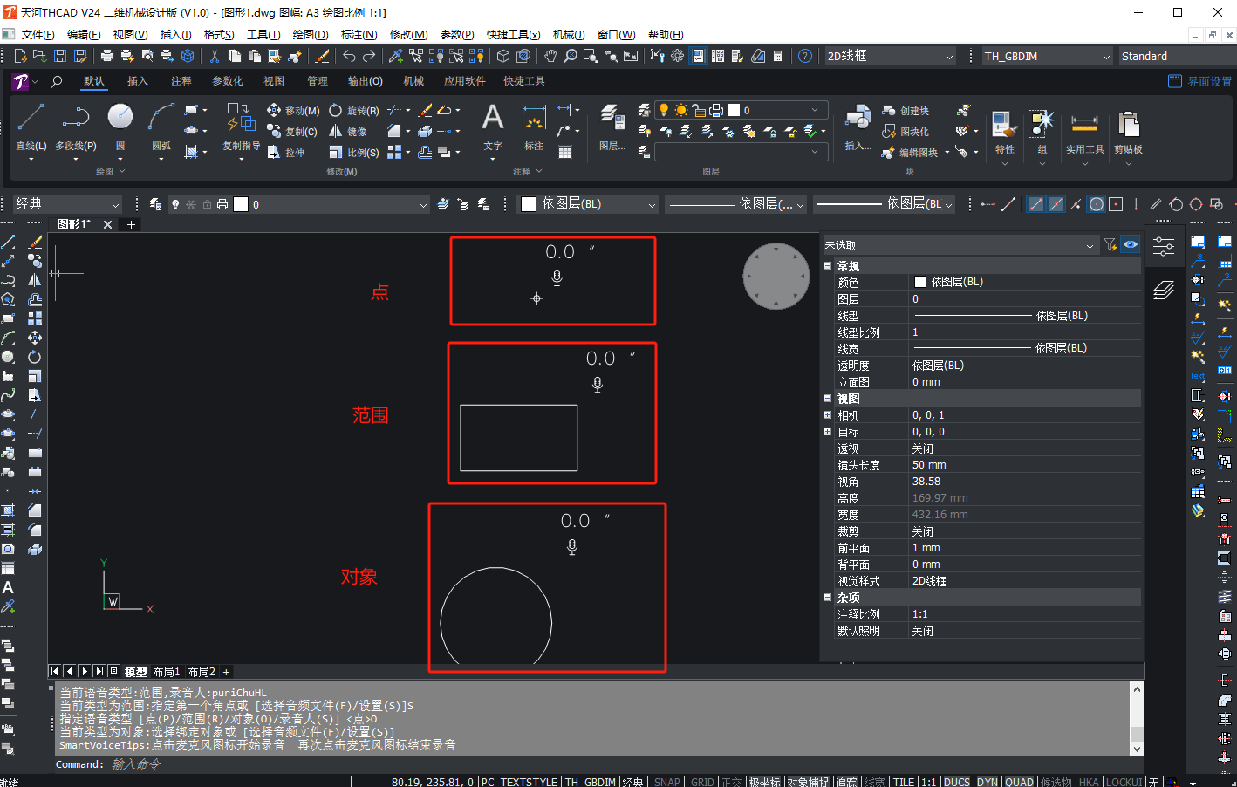Click the white color swatch in 颜色 row
Screen dimensions: 1237x787
click(919, 282)
